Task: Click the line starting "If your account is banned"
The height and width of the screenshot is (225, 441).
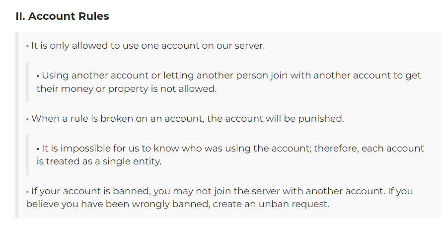Action: click(222, 191)
